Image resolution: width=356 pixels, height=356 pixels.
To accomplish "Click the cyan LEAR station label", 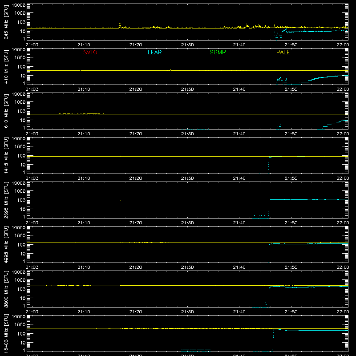I will coord(154,52).
